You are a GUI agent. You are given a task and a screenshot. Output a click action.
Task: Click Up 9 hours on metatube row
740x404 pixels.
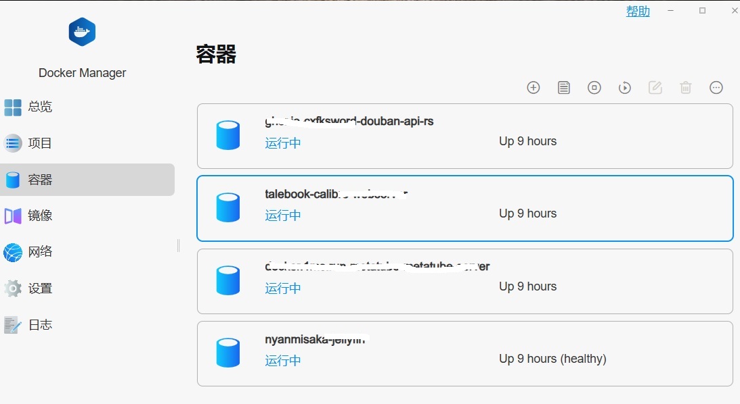[527, 286]
